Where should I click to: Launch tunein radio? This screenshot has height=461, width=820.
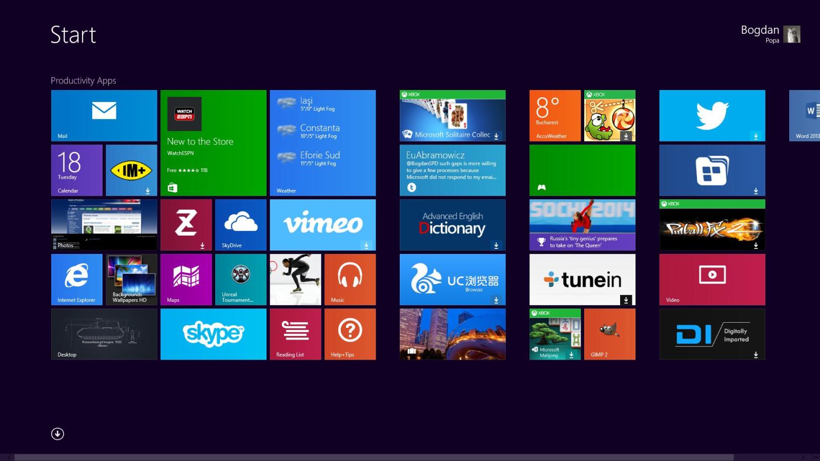[582, 279]
